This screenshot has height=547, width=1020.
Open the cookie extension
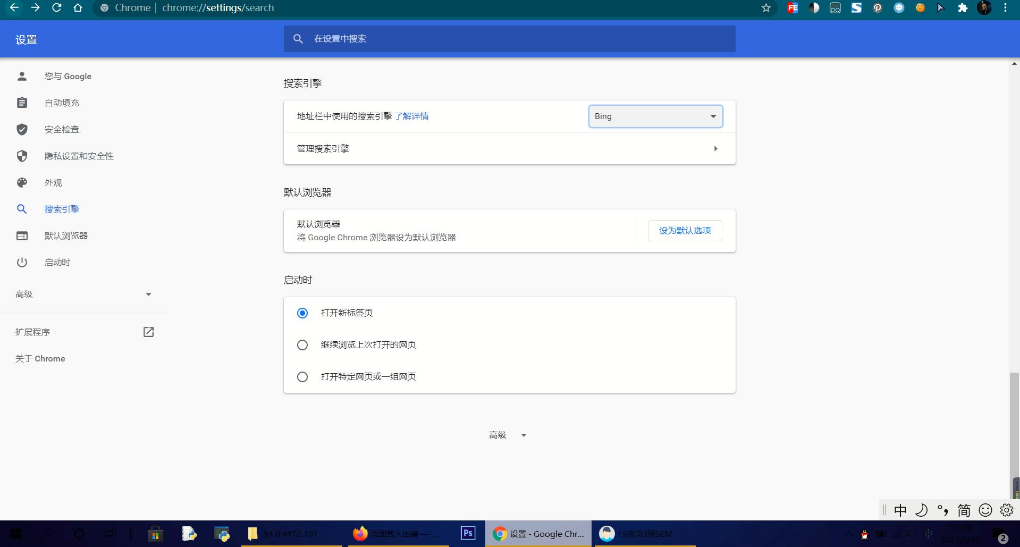point(920,7)
